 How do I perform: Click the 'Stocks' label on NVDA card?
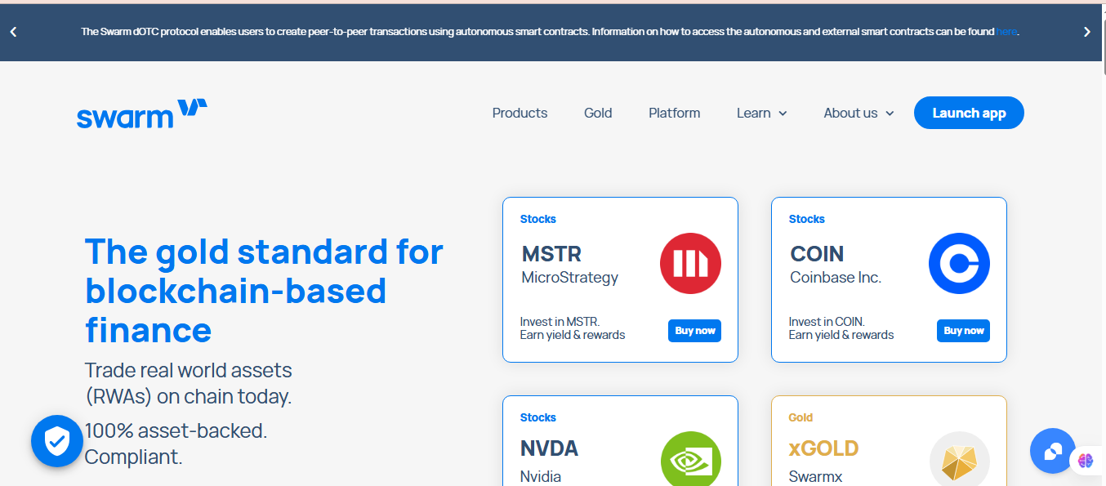coord(537,417)
